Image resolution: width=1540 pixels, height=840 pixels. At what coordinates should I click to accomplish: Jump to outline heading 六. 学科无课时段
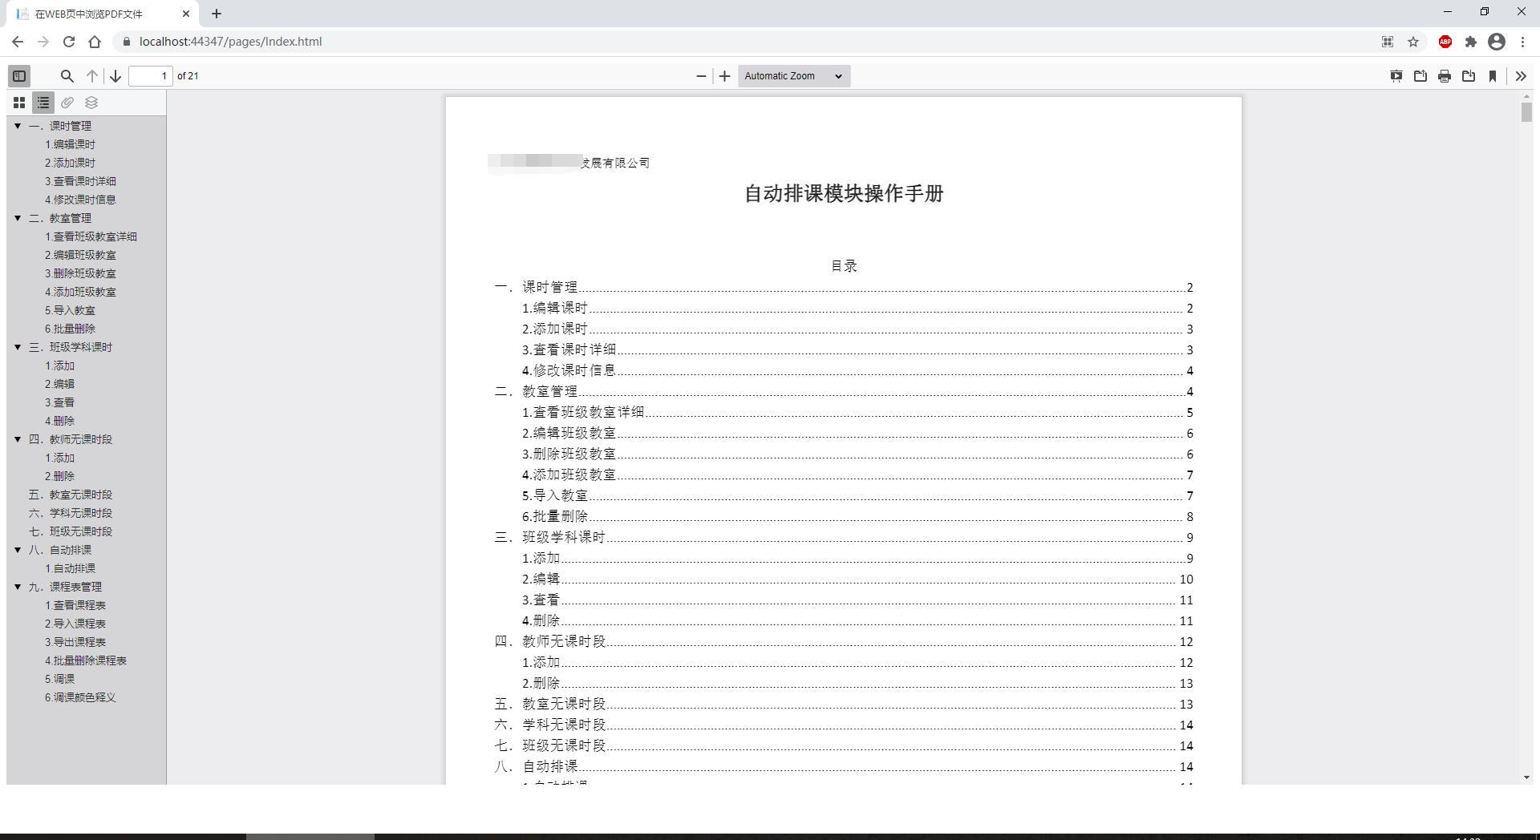71,513
